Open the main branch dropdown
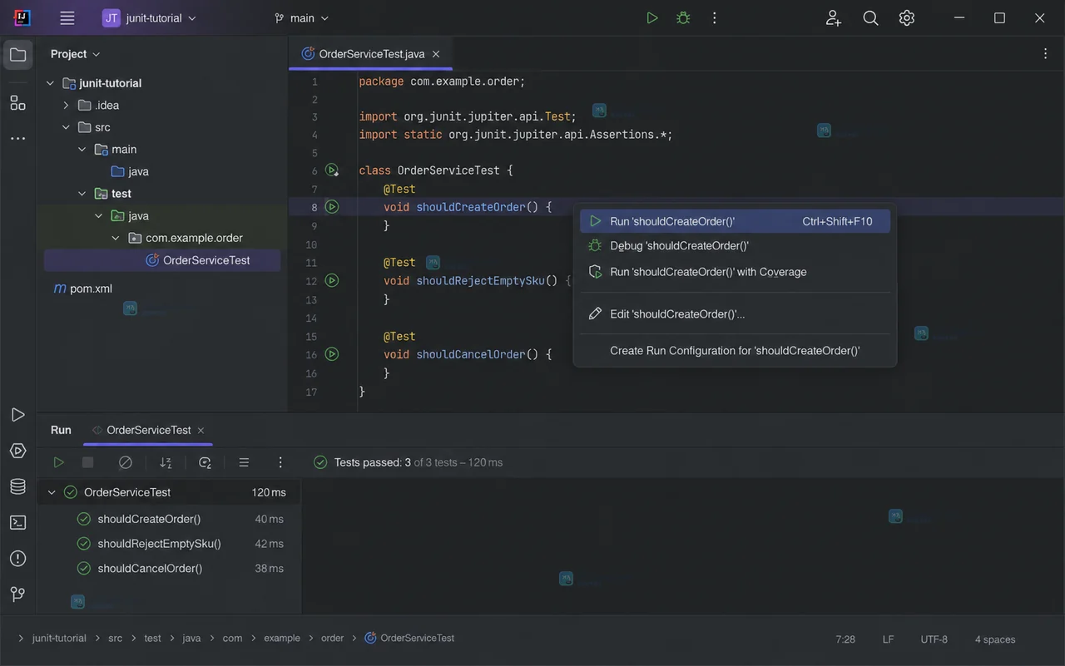 (302, 18)
